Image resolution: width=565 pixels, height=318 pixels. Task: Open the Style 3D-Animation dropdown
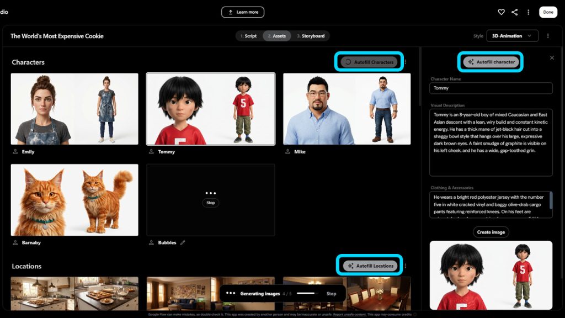[x=512, y=36]
